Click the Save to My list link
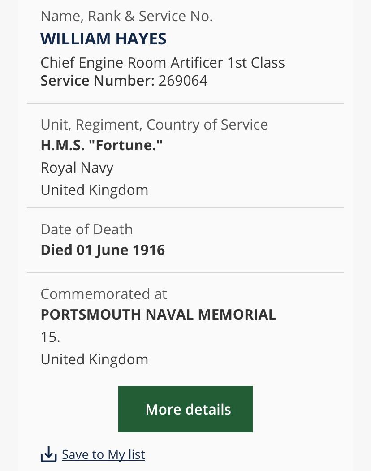371x471 pixels. click(104, 454)
